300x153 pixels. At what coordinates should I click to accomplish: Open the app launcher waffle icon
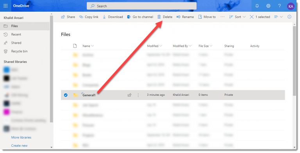point(5,6)
